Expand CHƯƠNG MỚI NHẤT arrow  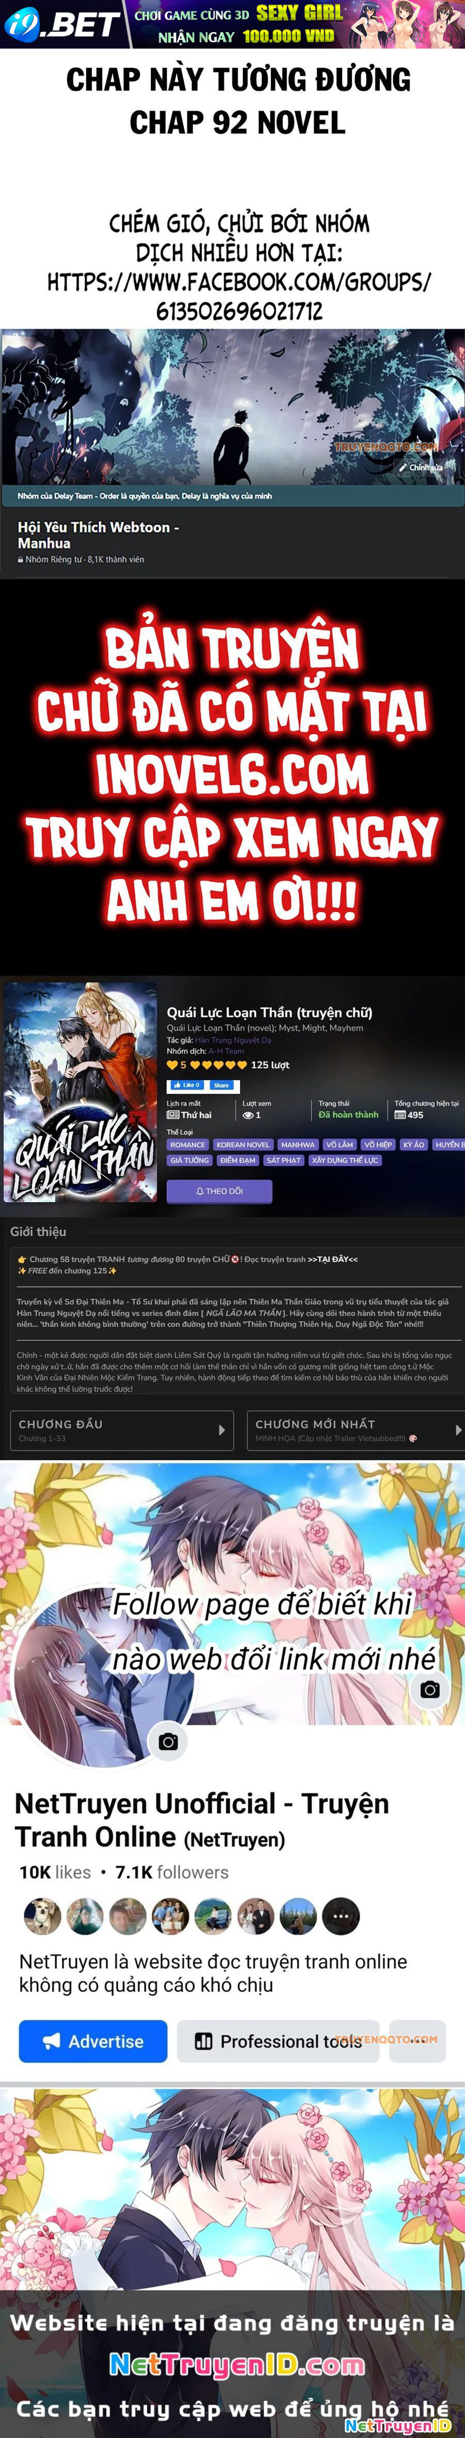pos(458,1430)
